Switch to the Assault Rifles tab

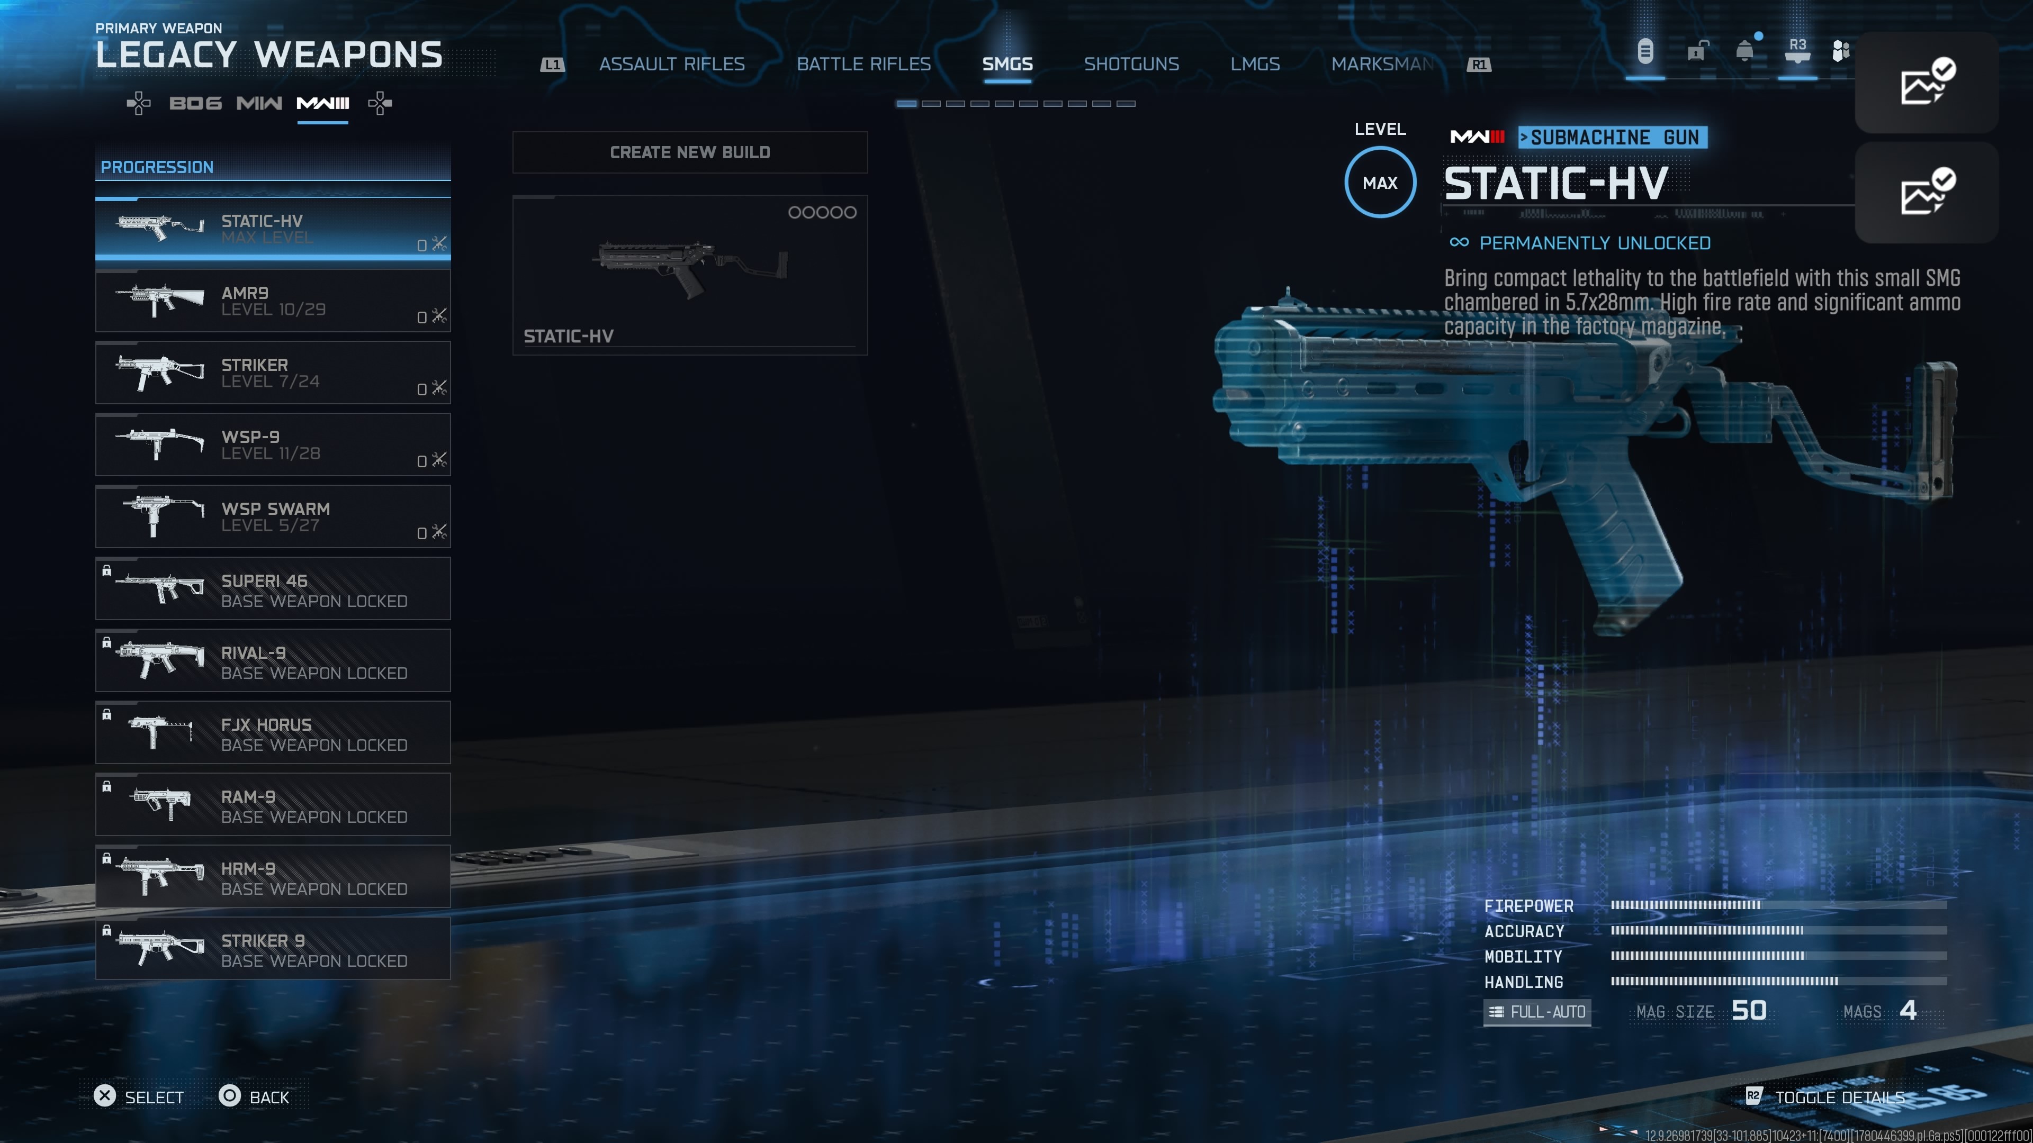coord(672,64)
